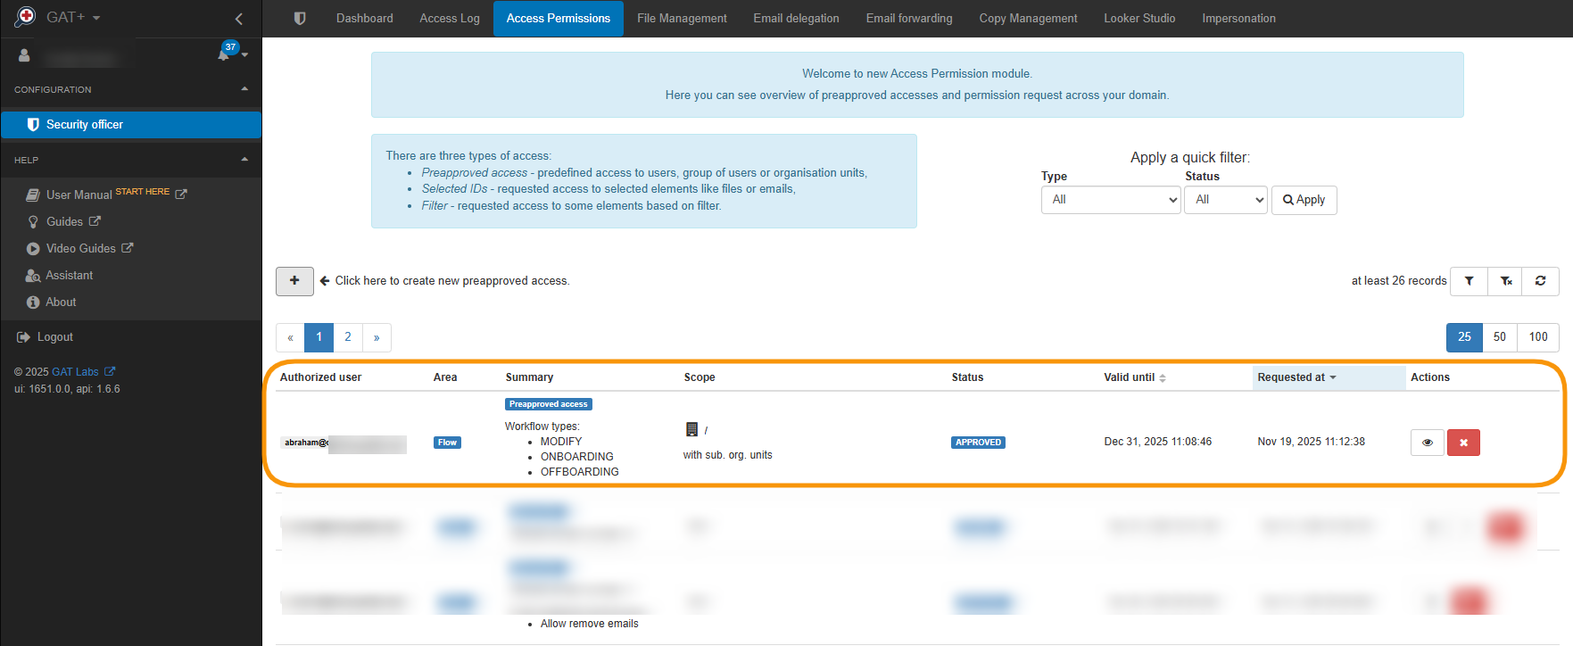Switch to the Access Log tab
Screen dimensions: 1573x646
pyautogui.click(x=450, y=19)
